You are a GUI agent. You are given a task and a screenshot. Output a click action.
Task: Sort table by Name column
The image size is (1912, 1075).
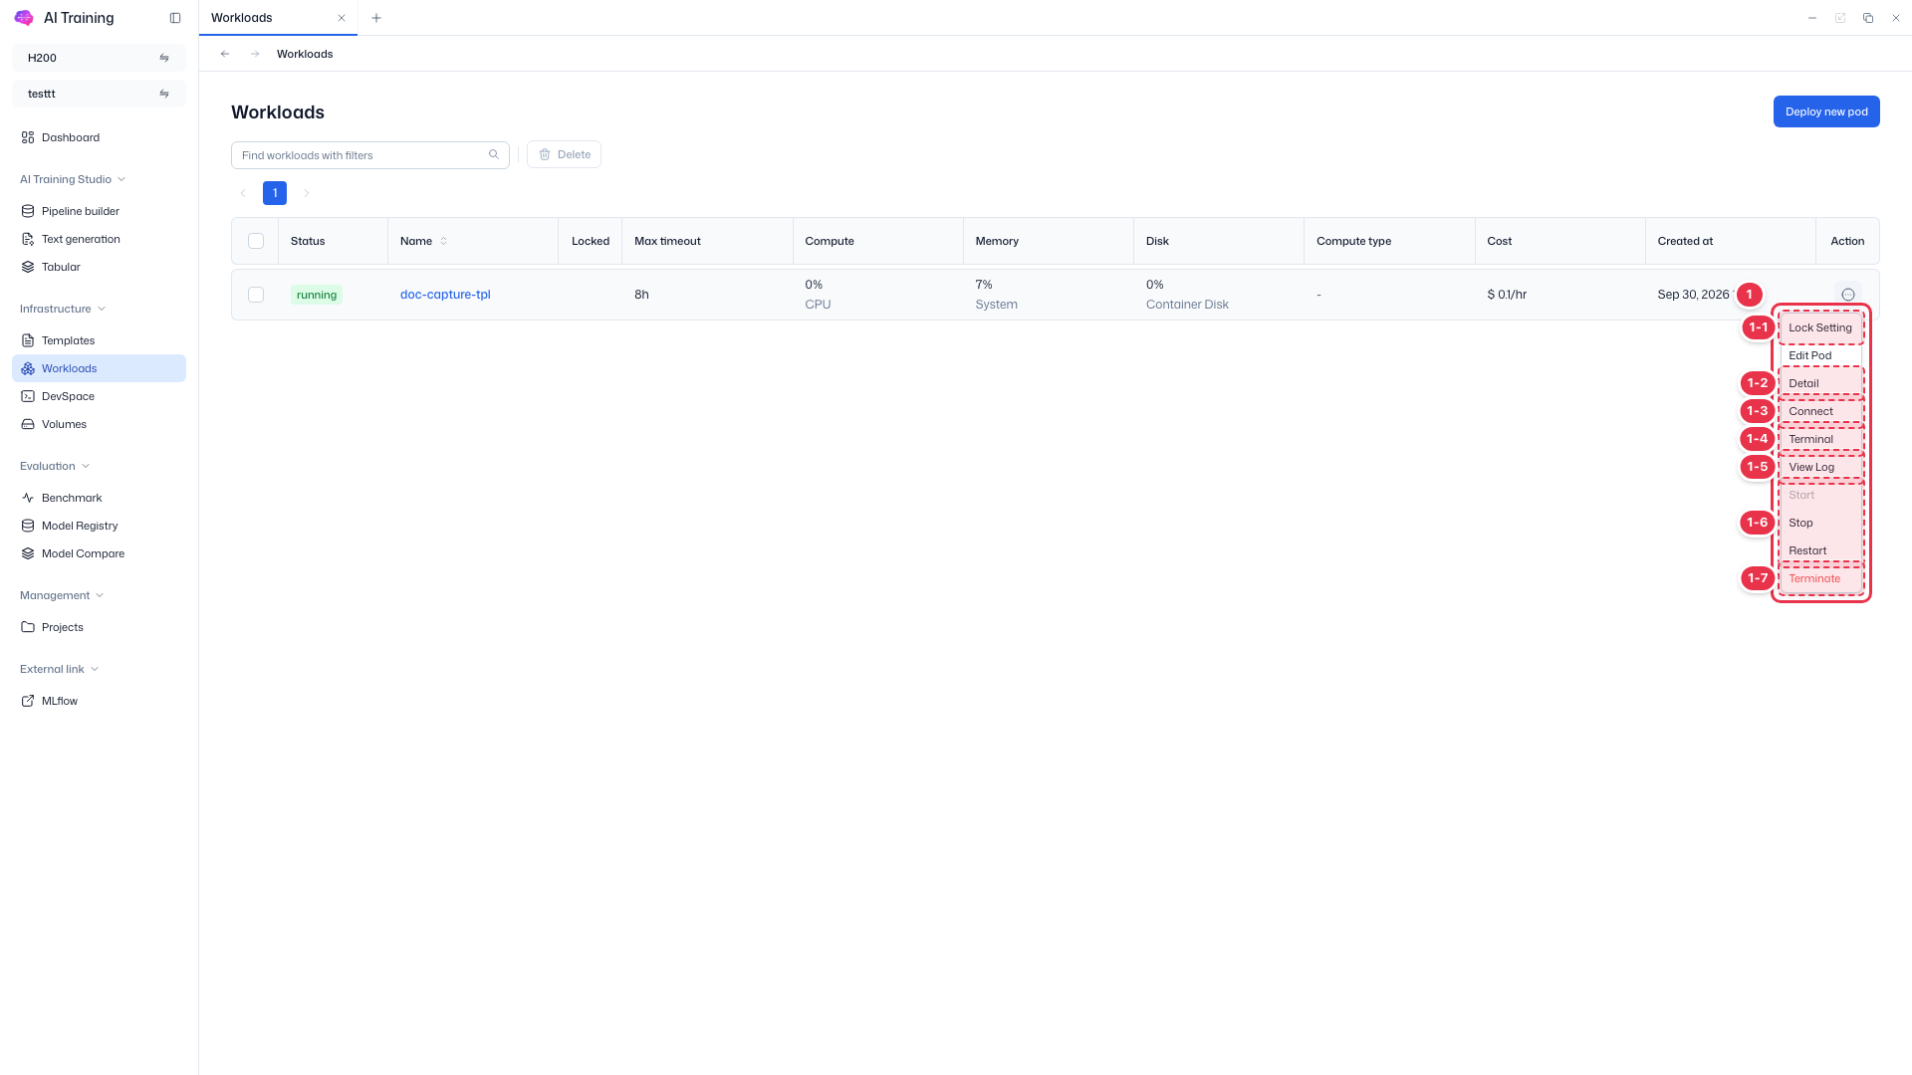point(444,241)
